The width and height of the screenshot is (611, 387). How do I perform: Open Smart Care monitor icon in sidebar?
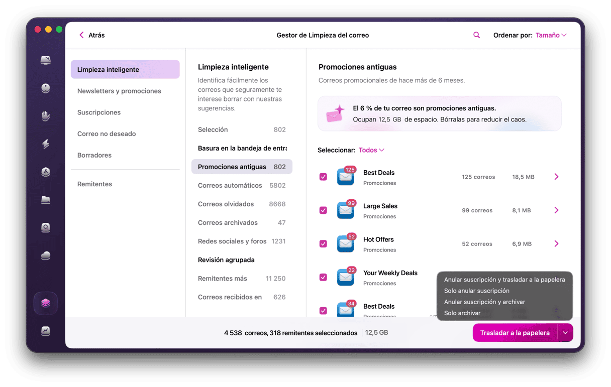coord(46,60)
